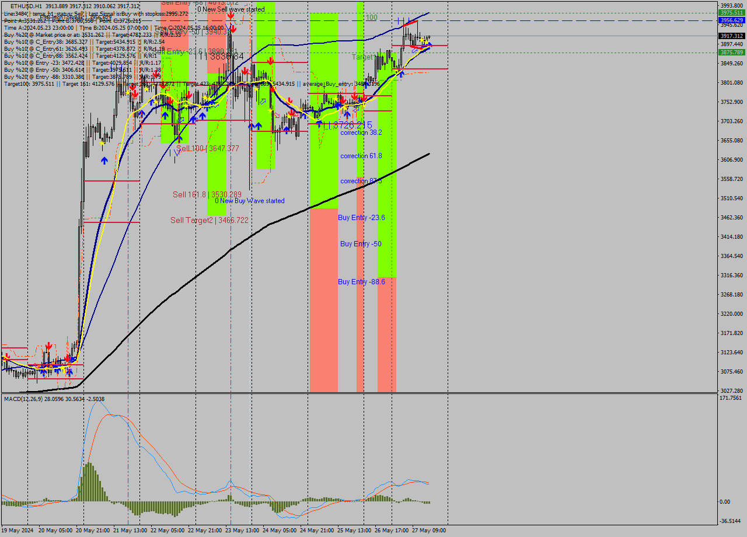Screen dimensions: 747x537
Task: Click the 3220.000 price axis value
Action: point(732,314)
